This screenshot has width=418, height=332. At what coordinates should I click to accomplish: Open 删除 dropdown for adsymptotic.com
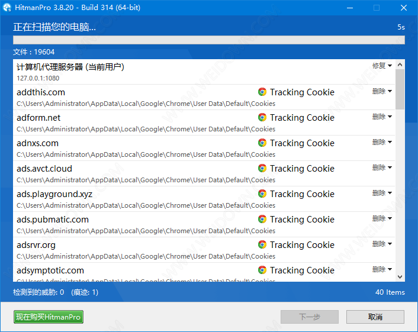point(382,269)
